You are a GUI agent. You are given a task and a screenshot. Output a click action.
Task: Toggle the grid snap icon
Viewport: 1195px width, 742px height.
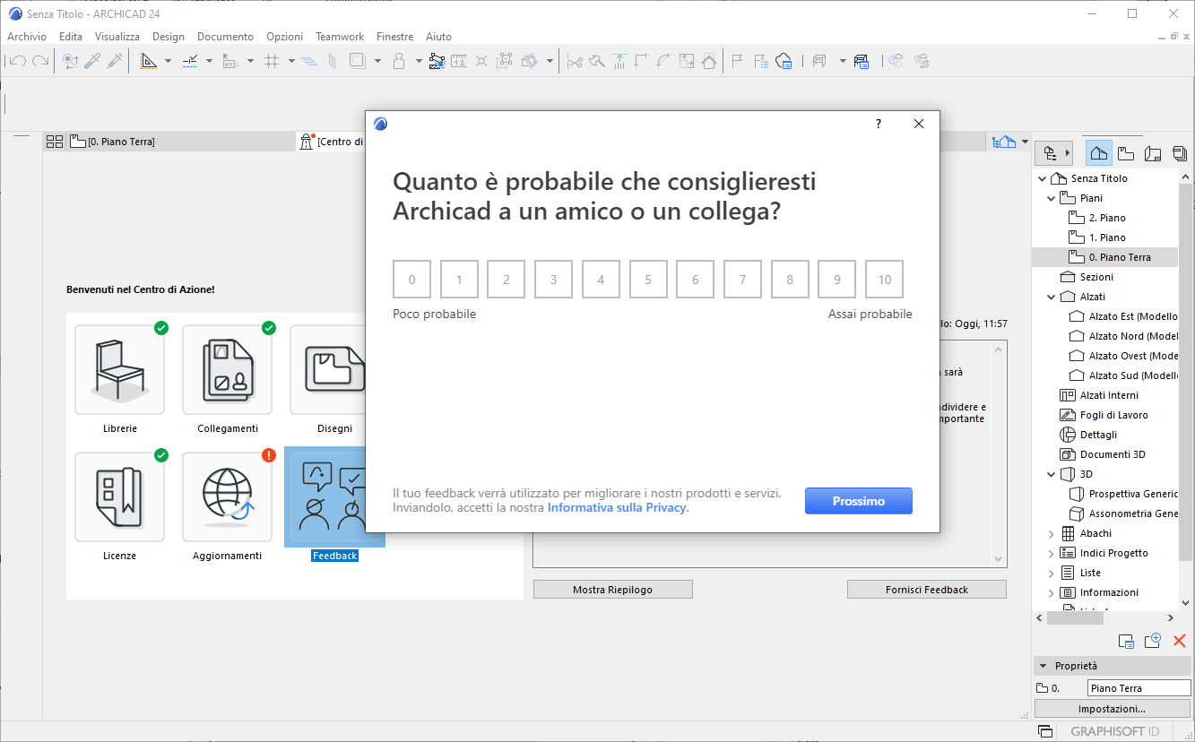(x=273, y=61)
